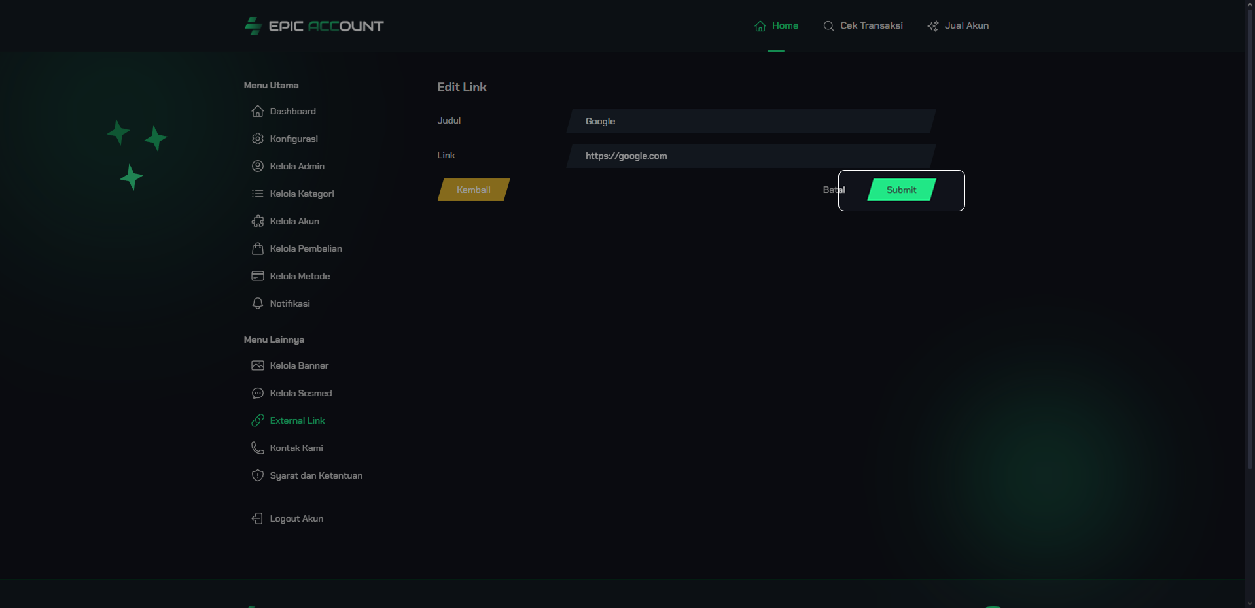Click the Cek Transaksi magnifier icon
Viewport: 1255px width, 608px height.
click(828, 26)
